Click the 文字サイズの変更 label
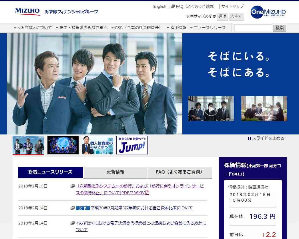The height and width of the screenshot is (239, 299). tap(201, 17)
